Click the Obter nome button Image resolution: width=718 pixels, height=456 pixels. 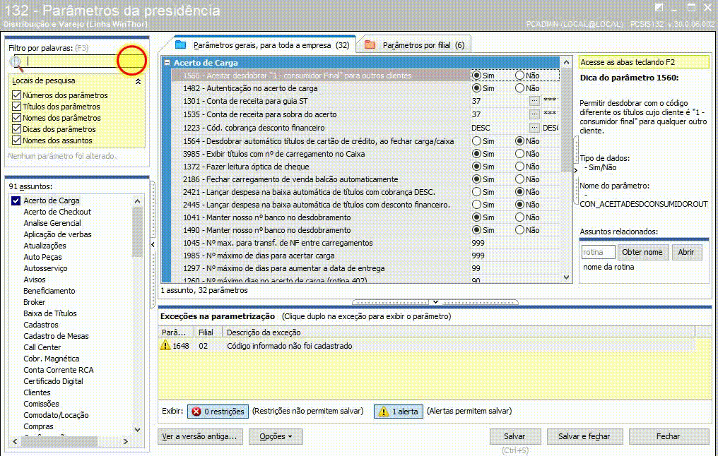click(642, 252)
